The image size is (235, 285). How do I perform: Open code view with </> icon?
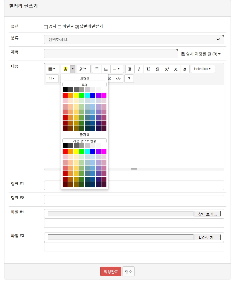(118, 79)
